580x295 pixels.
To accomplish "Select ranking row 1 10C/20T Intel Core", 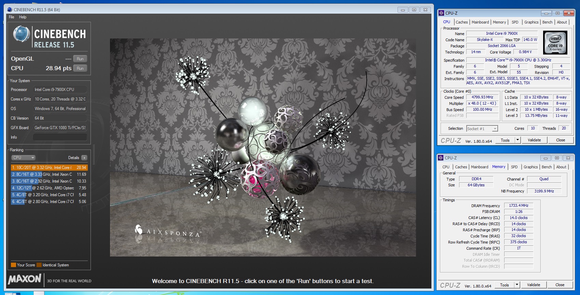I will pyautogui.click(x=49, y=168).
